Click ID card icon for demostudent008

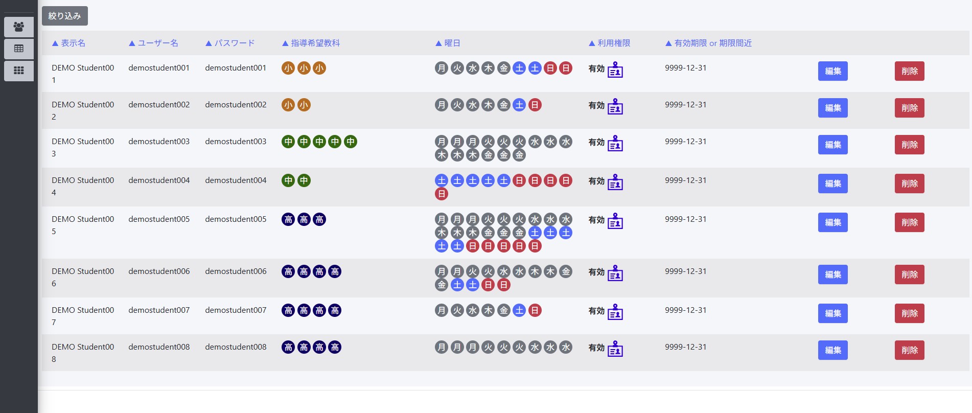point(615,349)
